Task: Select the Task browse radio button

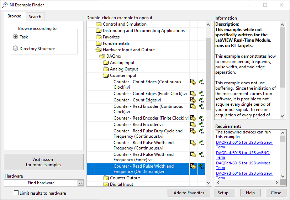Action: [x=15, y=37]
